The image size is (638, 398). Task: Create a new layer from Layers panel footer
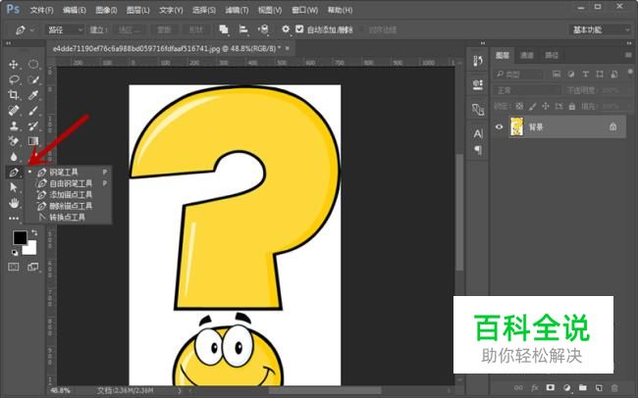[598, 389]
